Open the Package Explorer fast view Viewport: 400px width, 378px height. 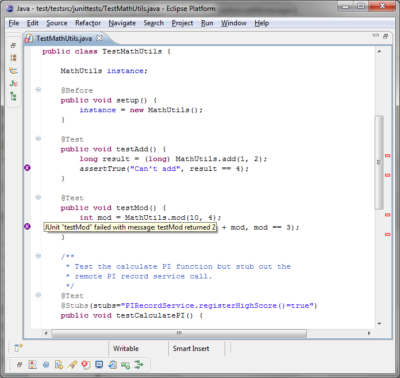click(x=13, y=58)
